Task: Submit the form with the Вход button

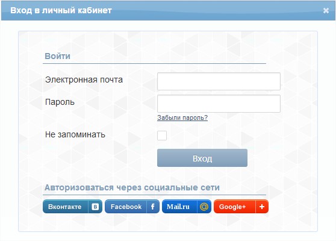Action: [202, 158]
